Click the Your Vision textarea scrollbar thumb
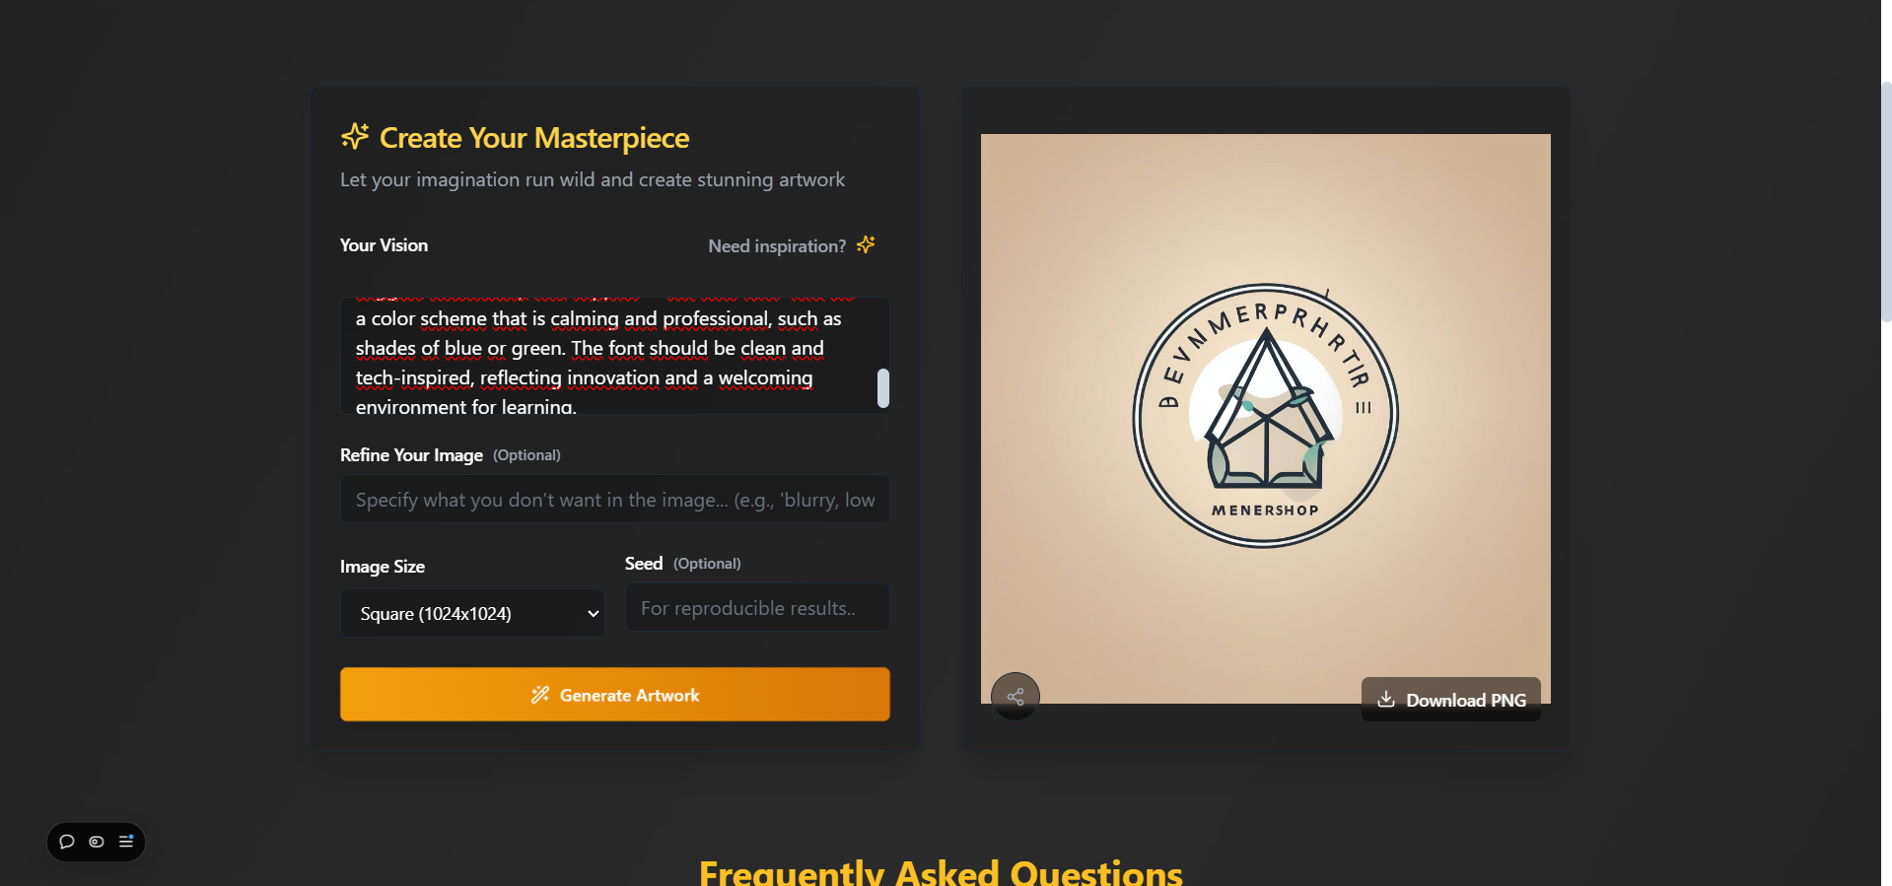The width and height of the screenshot is (1892, 886). point(883,388)
